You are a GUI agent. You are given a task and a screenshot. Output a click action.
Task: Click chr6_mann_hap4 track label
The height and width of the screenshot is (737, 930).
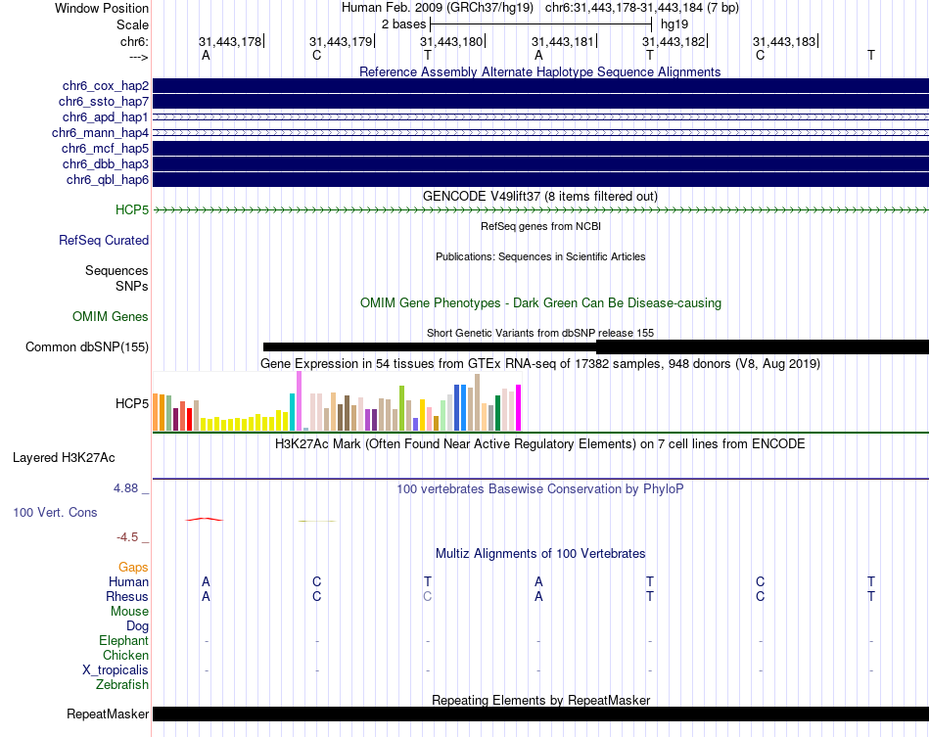(x=100, y=133)
